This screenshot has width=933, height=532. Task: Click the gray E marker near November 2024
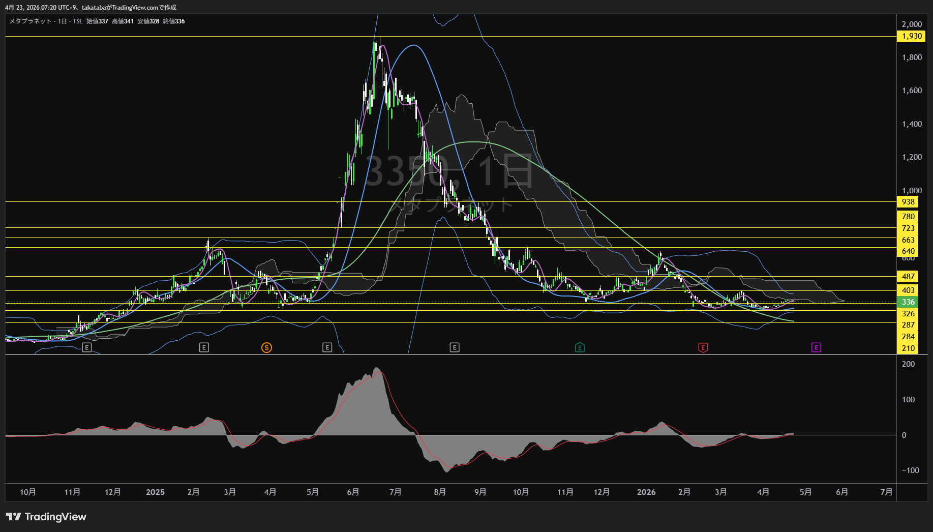87,347
